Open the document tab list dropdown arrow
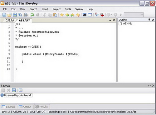This screenshot has width=156, height=115. click(110, 21)
